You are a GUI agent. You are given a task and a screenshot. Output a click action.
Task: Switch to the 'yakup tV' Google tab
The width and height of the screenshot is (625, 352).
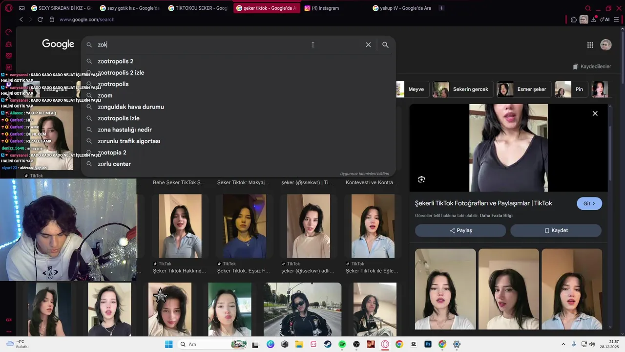click(x=403, y=8)
